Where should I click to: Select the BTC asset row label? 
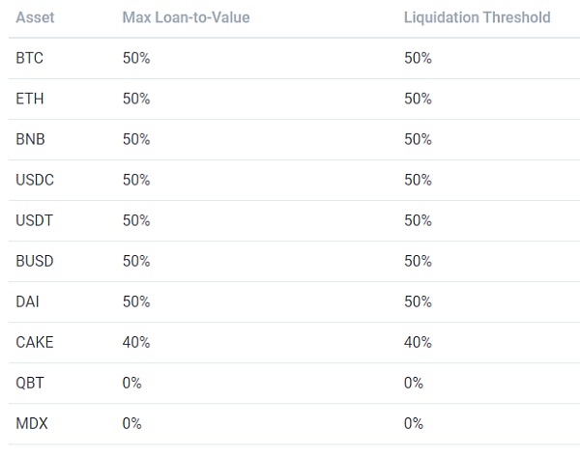(30, 58)
